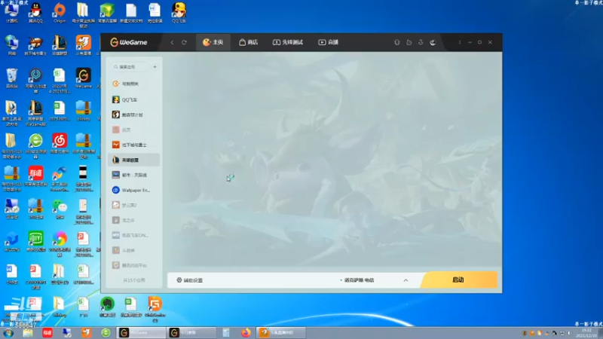Open the 商店 store tab
Image resolution: width=603 pixels, height=339 pixels.
[x=249, y=42]
